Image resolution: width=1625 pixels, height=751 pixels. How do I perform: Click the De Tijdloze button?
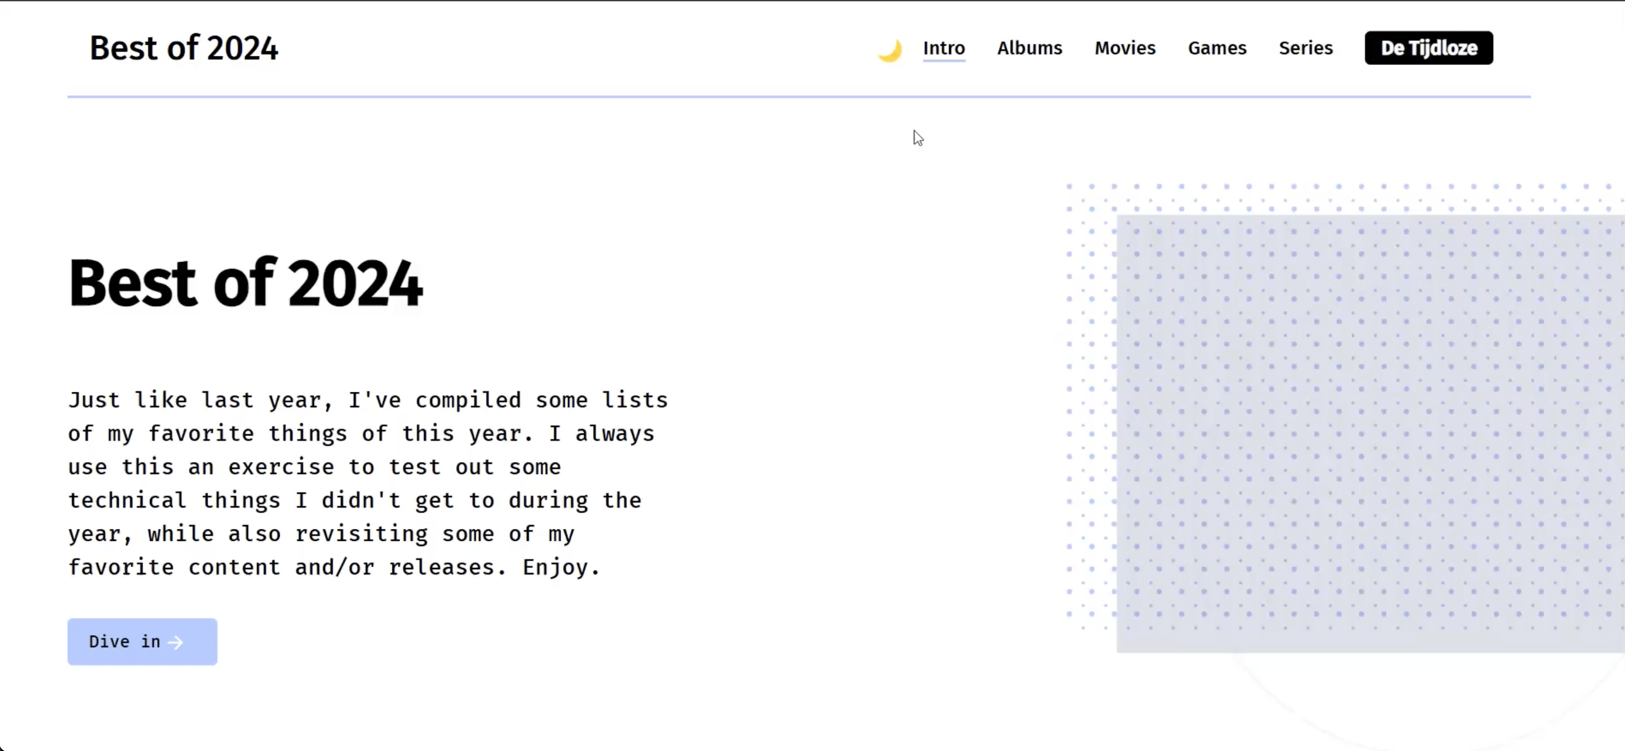1429,48
